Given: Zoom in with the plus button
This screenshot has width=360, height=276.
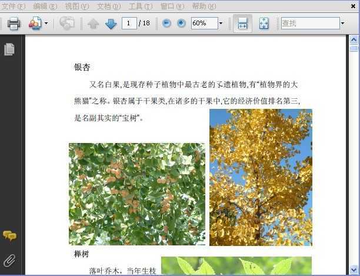Looking at the screenshot, I should 181,23.
